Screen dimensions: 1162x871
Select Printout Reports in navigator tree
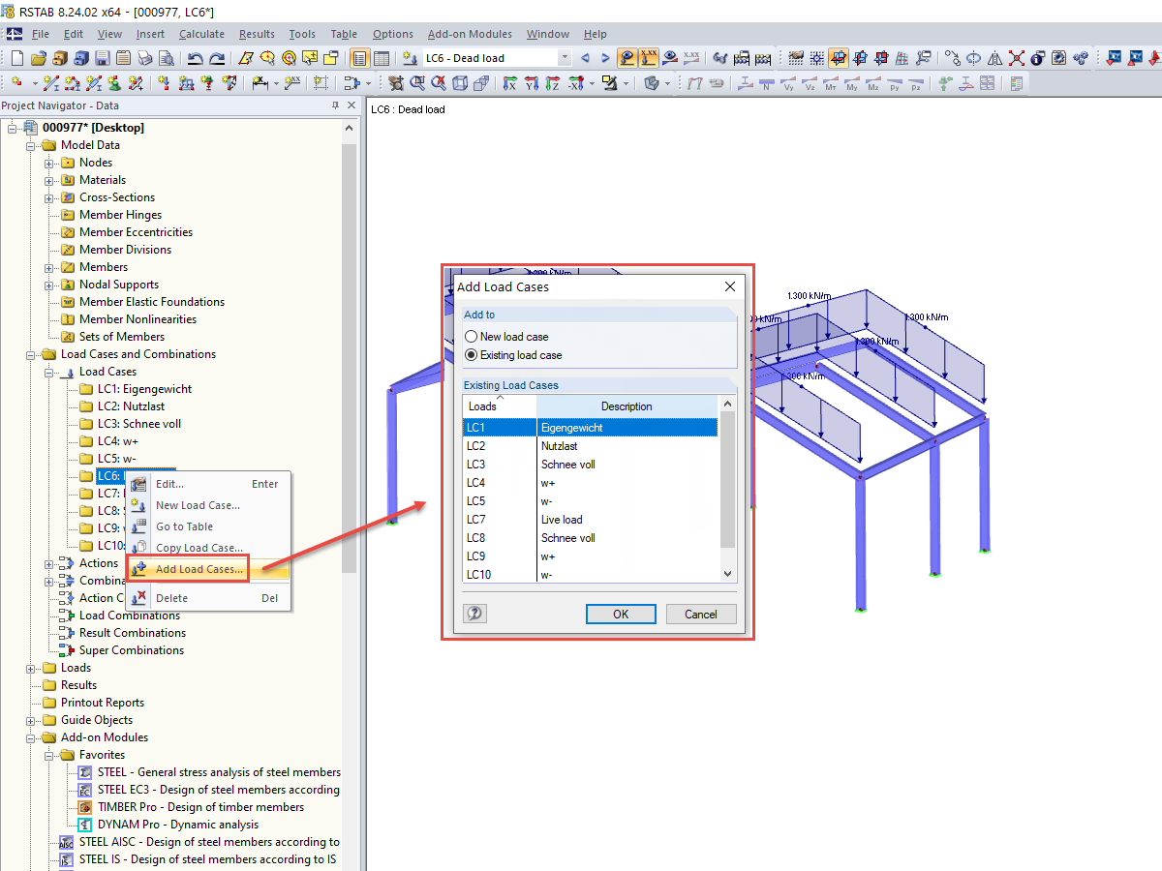[102, 703]
